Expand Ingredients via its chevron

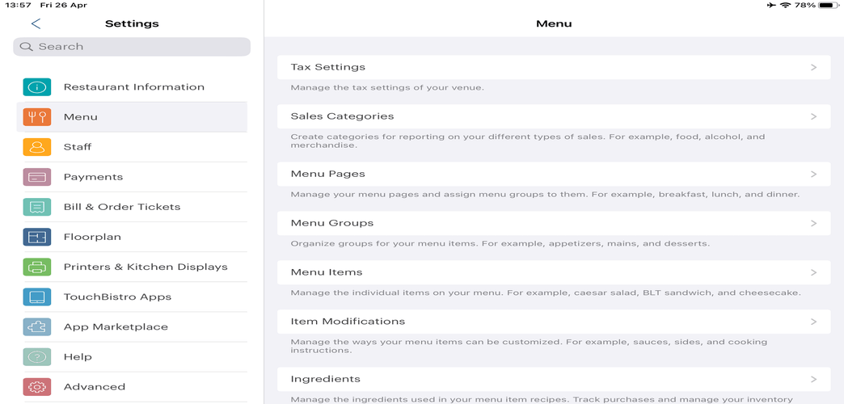(x=813, y=379)
